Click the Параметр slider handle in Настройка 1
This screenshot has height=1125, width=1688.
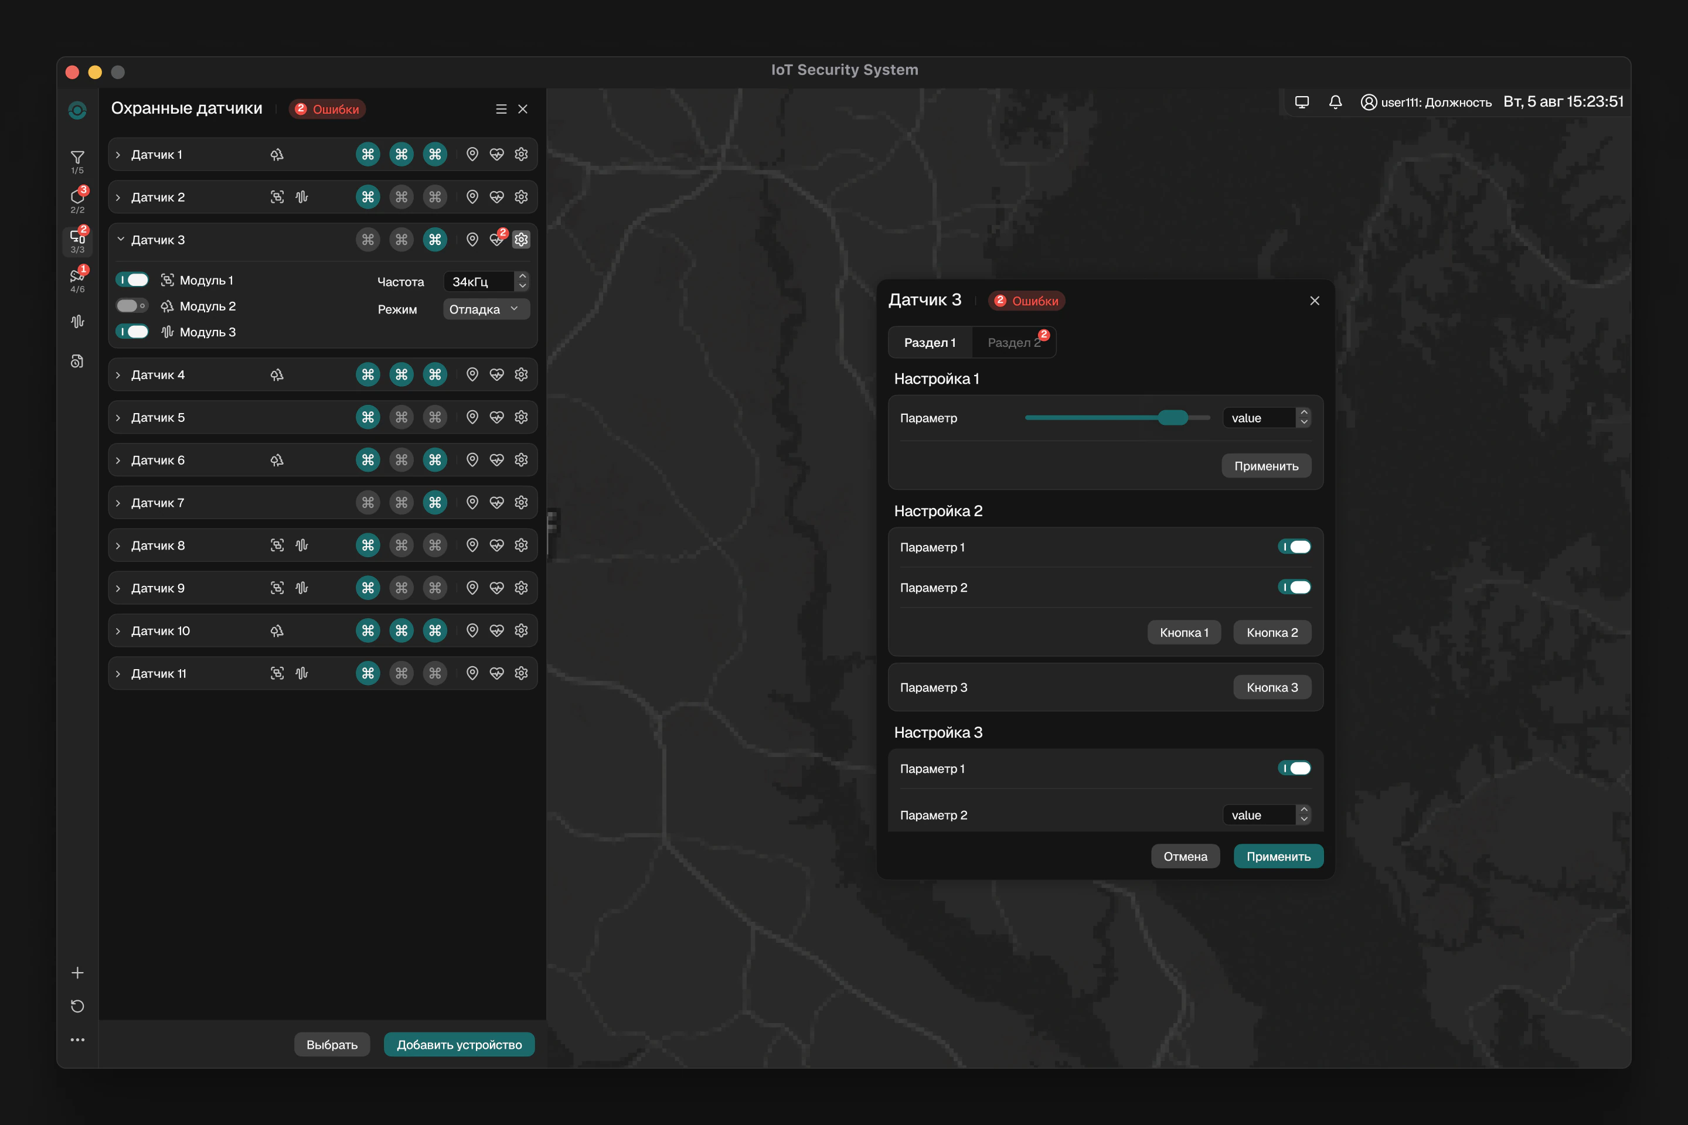tap(1173, 418)
